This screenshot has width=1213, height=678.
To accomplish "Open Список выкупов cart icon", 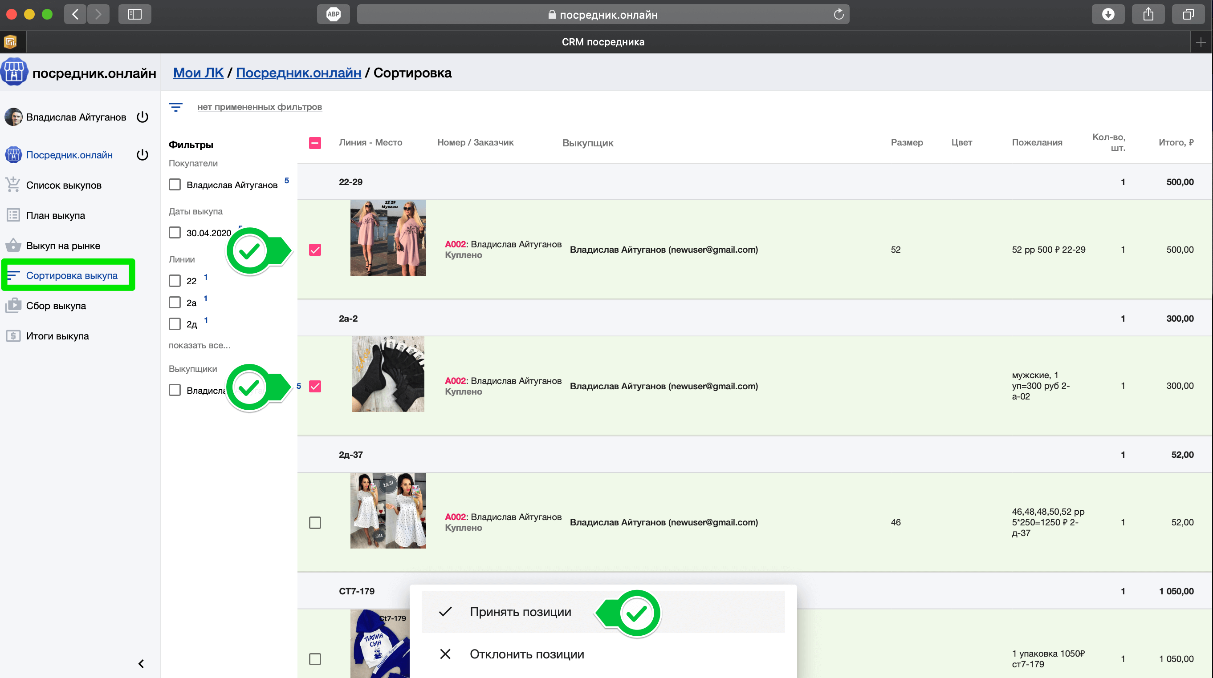I will [13, 185].
